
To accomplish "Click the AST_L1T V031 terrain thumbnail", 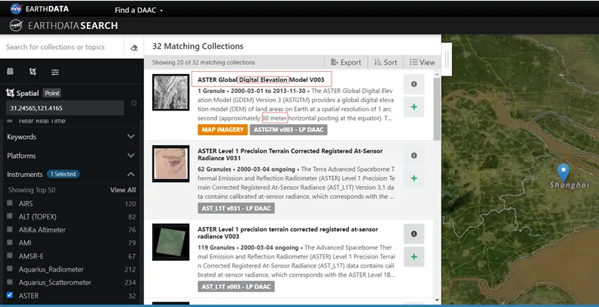I will coord(170,163).
